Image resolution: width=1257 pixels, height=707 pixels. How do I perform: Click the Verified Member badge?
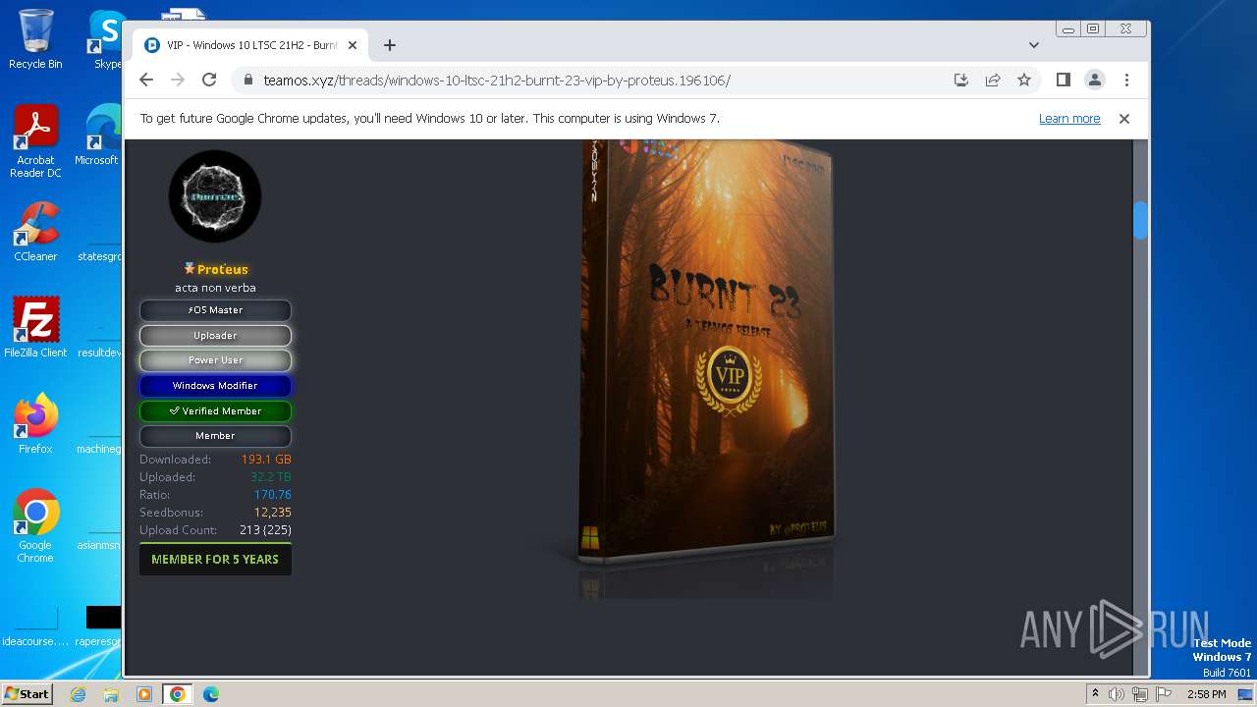(215, 411)
